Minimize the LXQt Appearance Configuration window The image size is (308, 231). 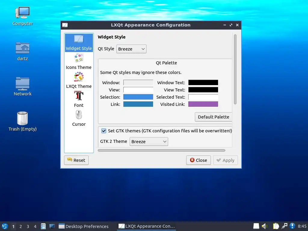(x=224, y=25)
